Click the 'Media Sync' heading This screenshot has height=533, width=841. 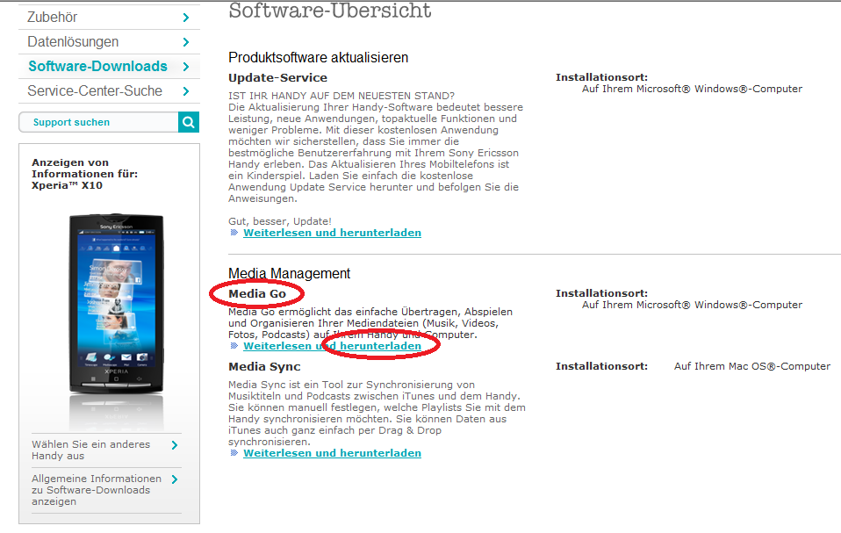[x=264, y=367]
